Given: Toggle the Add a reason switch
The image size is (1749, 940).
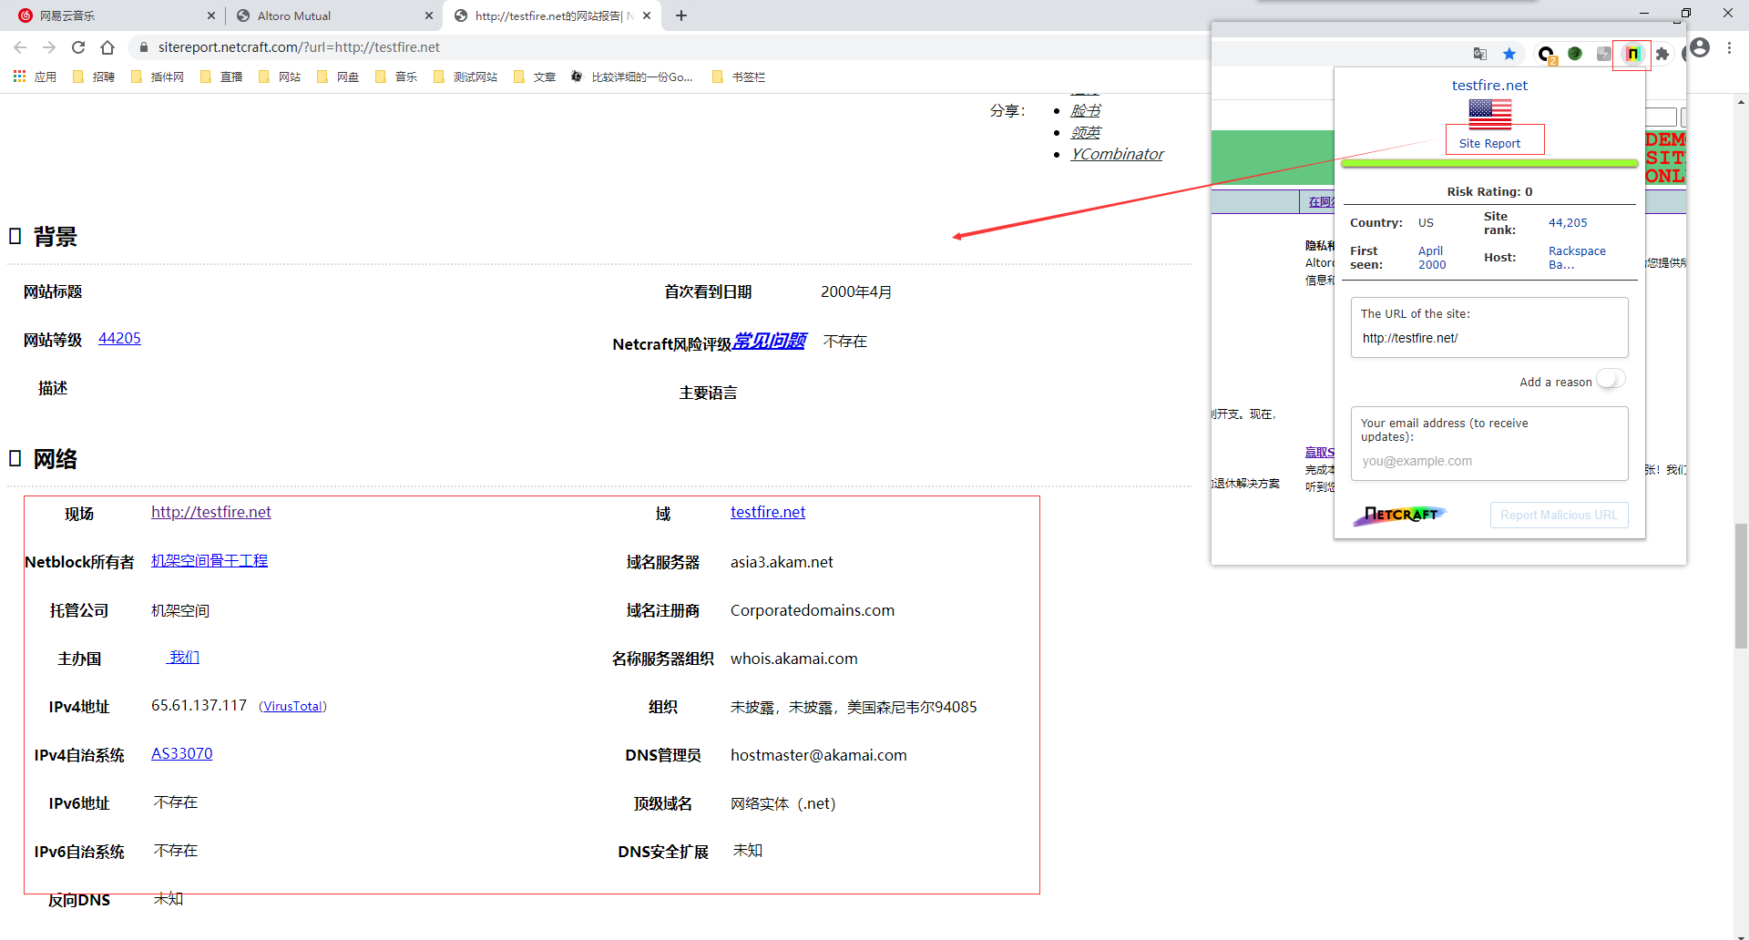Looking at the screenshot, I should (1610, 378).
